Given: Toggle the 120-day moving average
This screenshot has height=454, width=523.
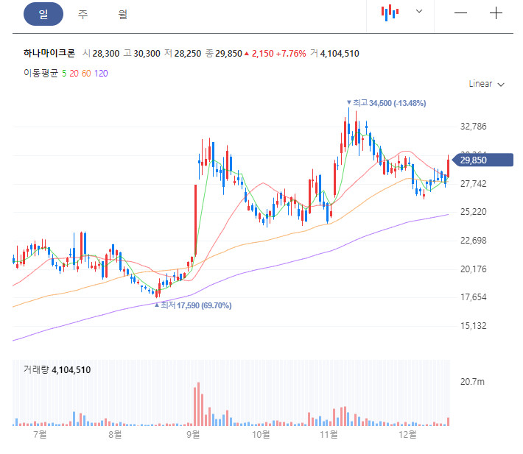Looking at the screenshot, I should click(101, 74).
